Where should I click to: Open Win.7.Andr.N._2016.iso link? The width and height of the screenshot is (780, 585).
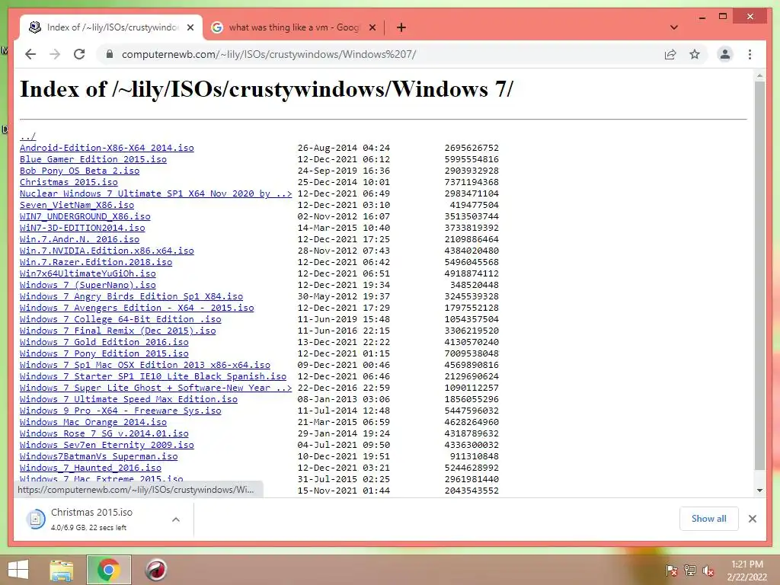coord(79,239)
